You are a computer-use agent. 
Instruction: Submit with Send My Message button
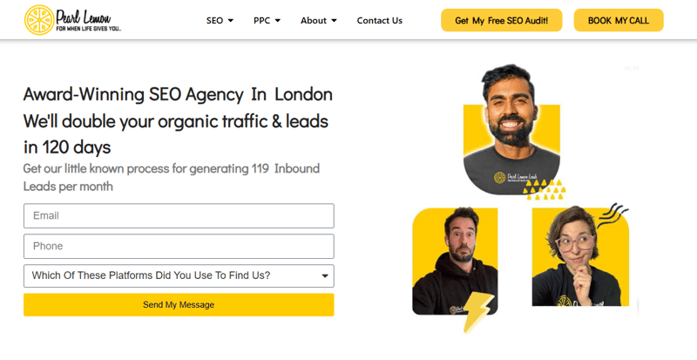click(x=179, y=305)
